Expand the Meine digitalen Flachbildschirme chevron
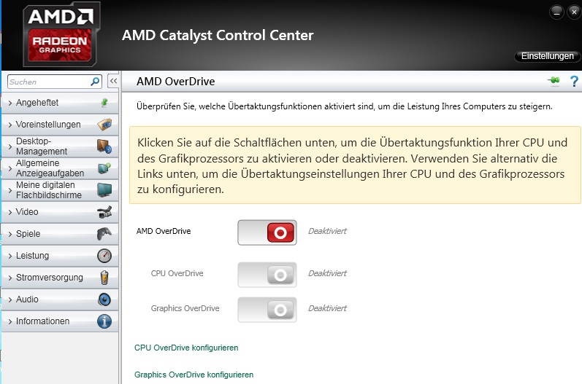The image size is (582, 384). (x=10, y=190)
